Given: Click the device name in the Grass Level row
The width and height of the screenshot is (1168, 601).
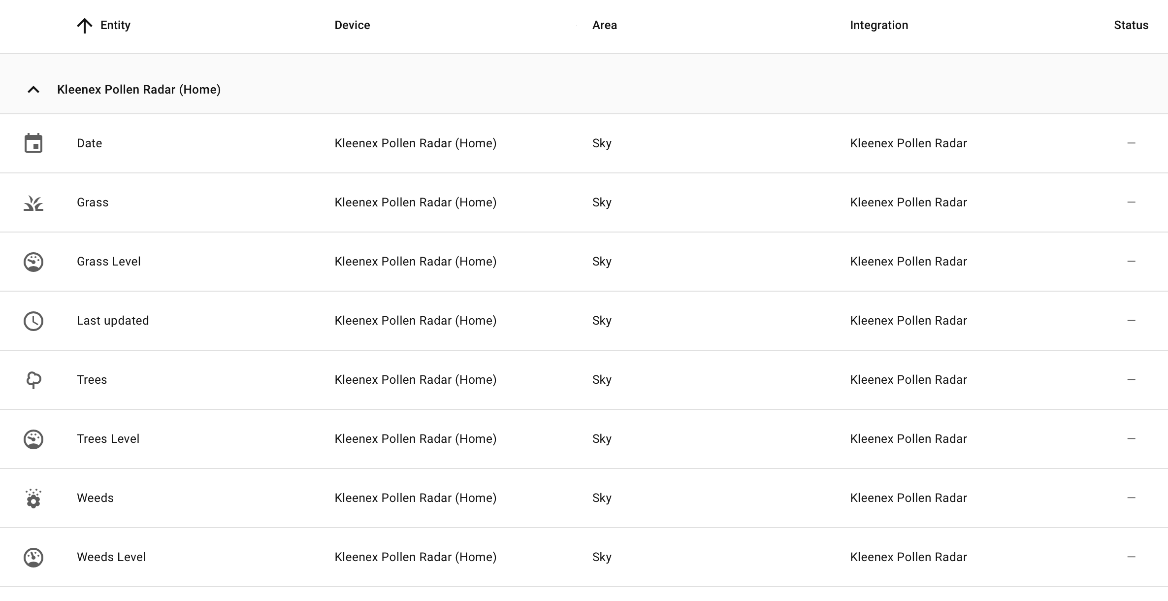Looking at the screenshot, I should [416, 262].
